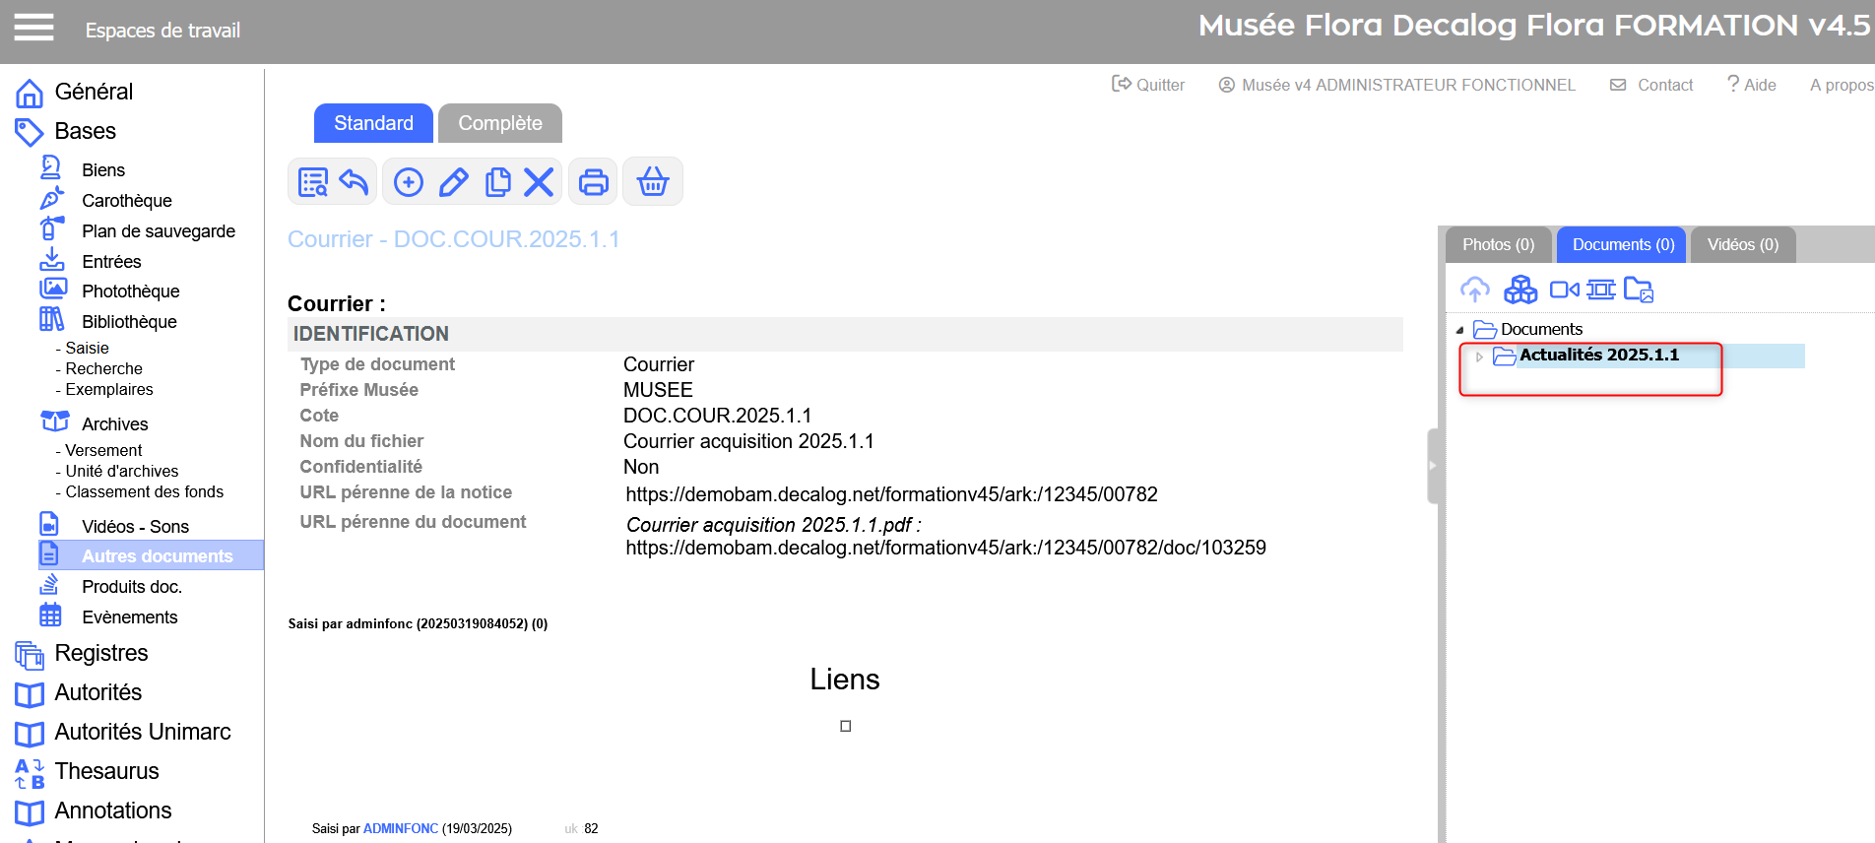This screenshot has width=1875, height=843.
Task: Click the pencil edit record icon
Action: pyautogui.click(x=453, y=182)
